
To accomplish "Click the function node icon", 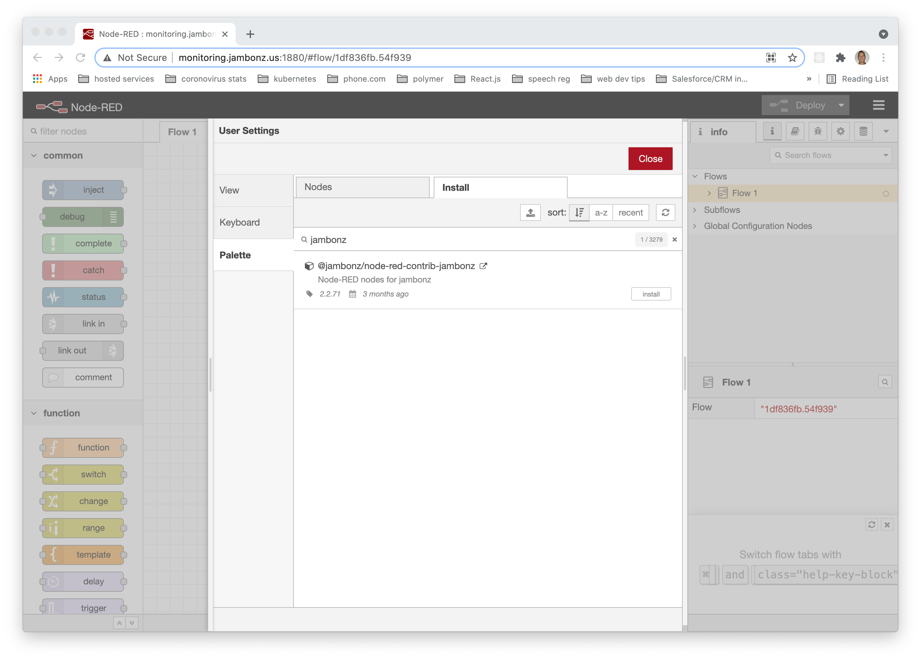I will tap(54, 447).
